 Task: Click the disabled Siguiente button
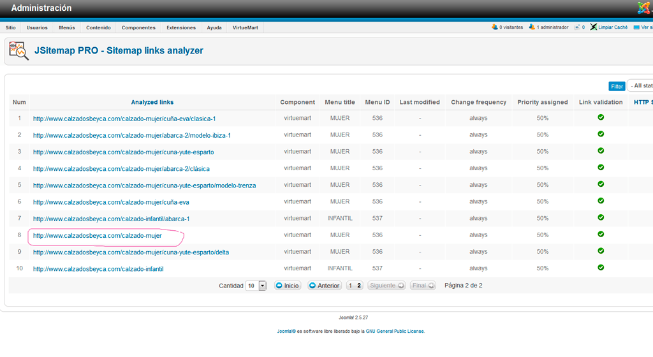tap(386, 286)
